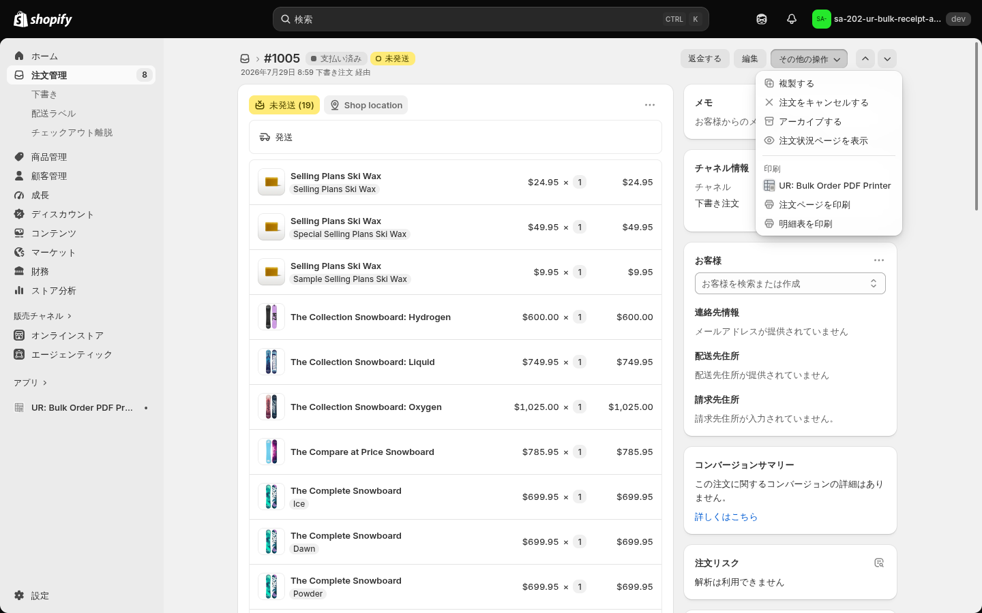Open 配送ラベル in sidebar
982x613 pixels.
click(53, 113)
